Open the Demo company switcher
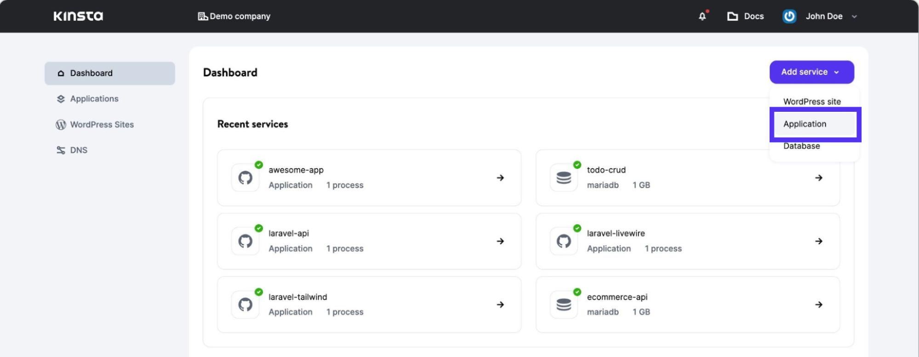This screenshot has height=357, width=919. tap(234, 17)
